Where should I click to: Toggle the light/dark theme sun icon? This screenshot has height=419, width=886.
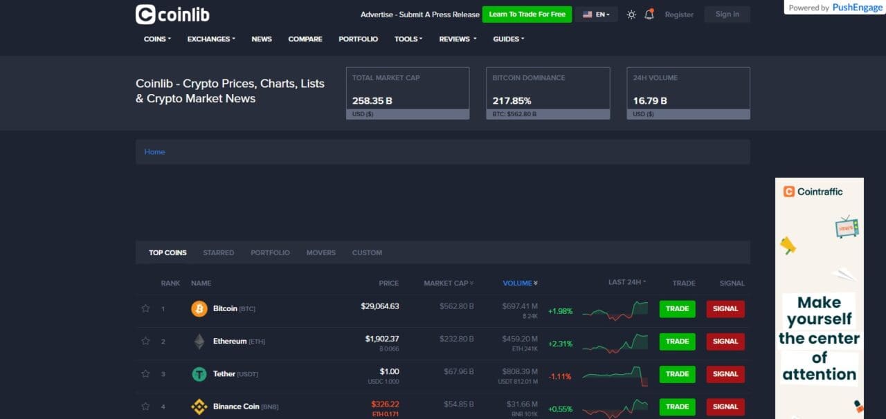coord(631,15)
